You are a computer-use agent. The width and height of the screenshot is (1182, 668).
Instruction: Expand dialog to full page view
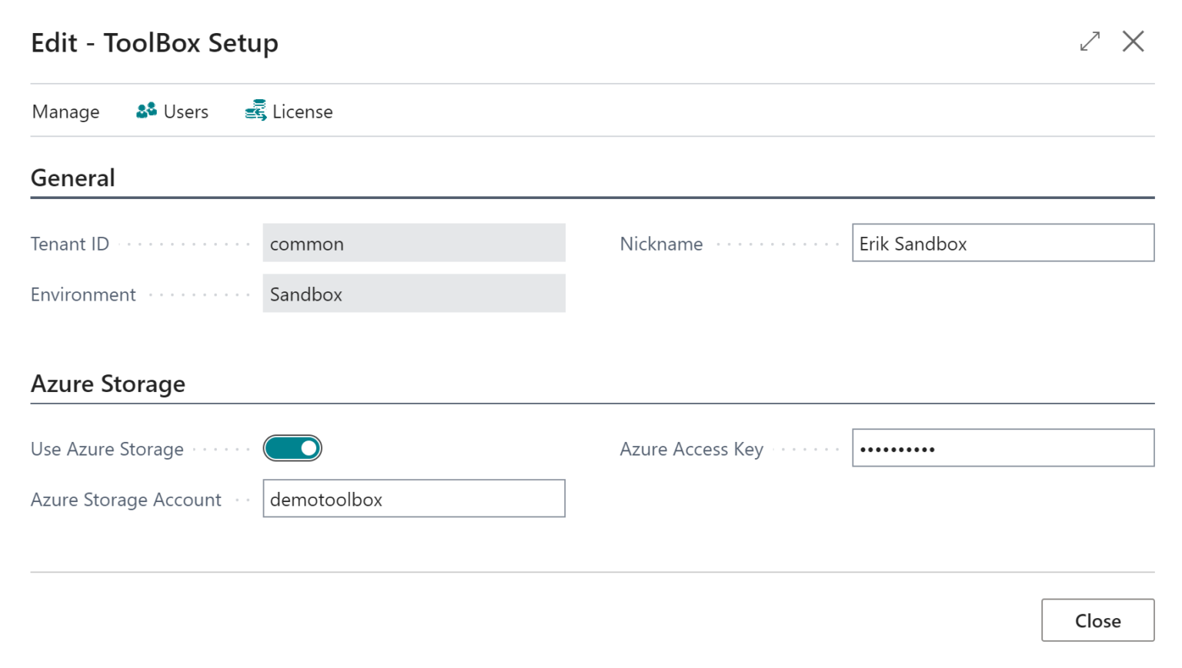click(1088, 42)
